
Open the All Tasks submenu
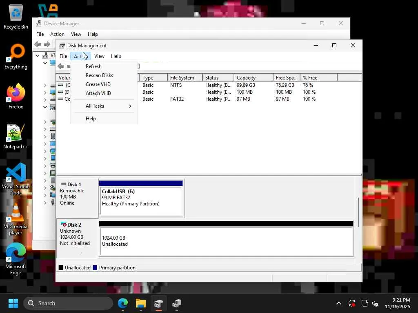(x=104, y=106)
